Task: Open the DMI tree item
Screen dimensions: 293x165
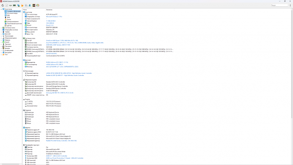Action: point(8,15)
